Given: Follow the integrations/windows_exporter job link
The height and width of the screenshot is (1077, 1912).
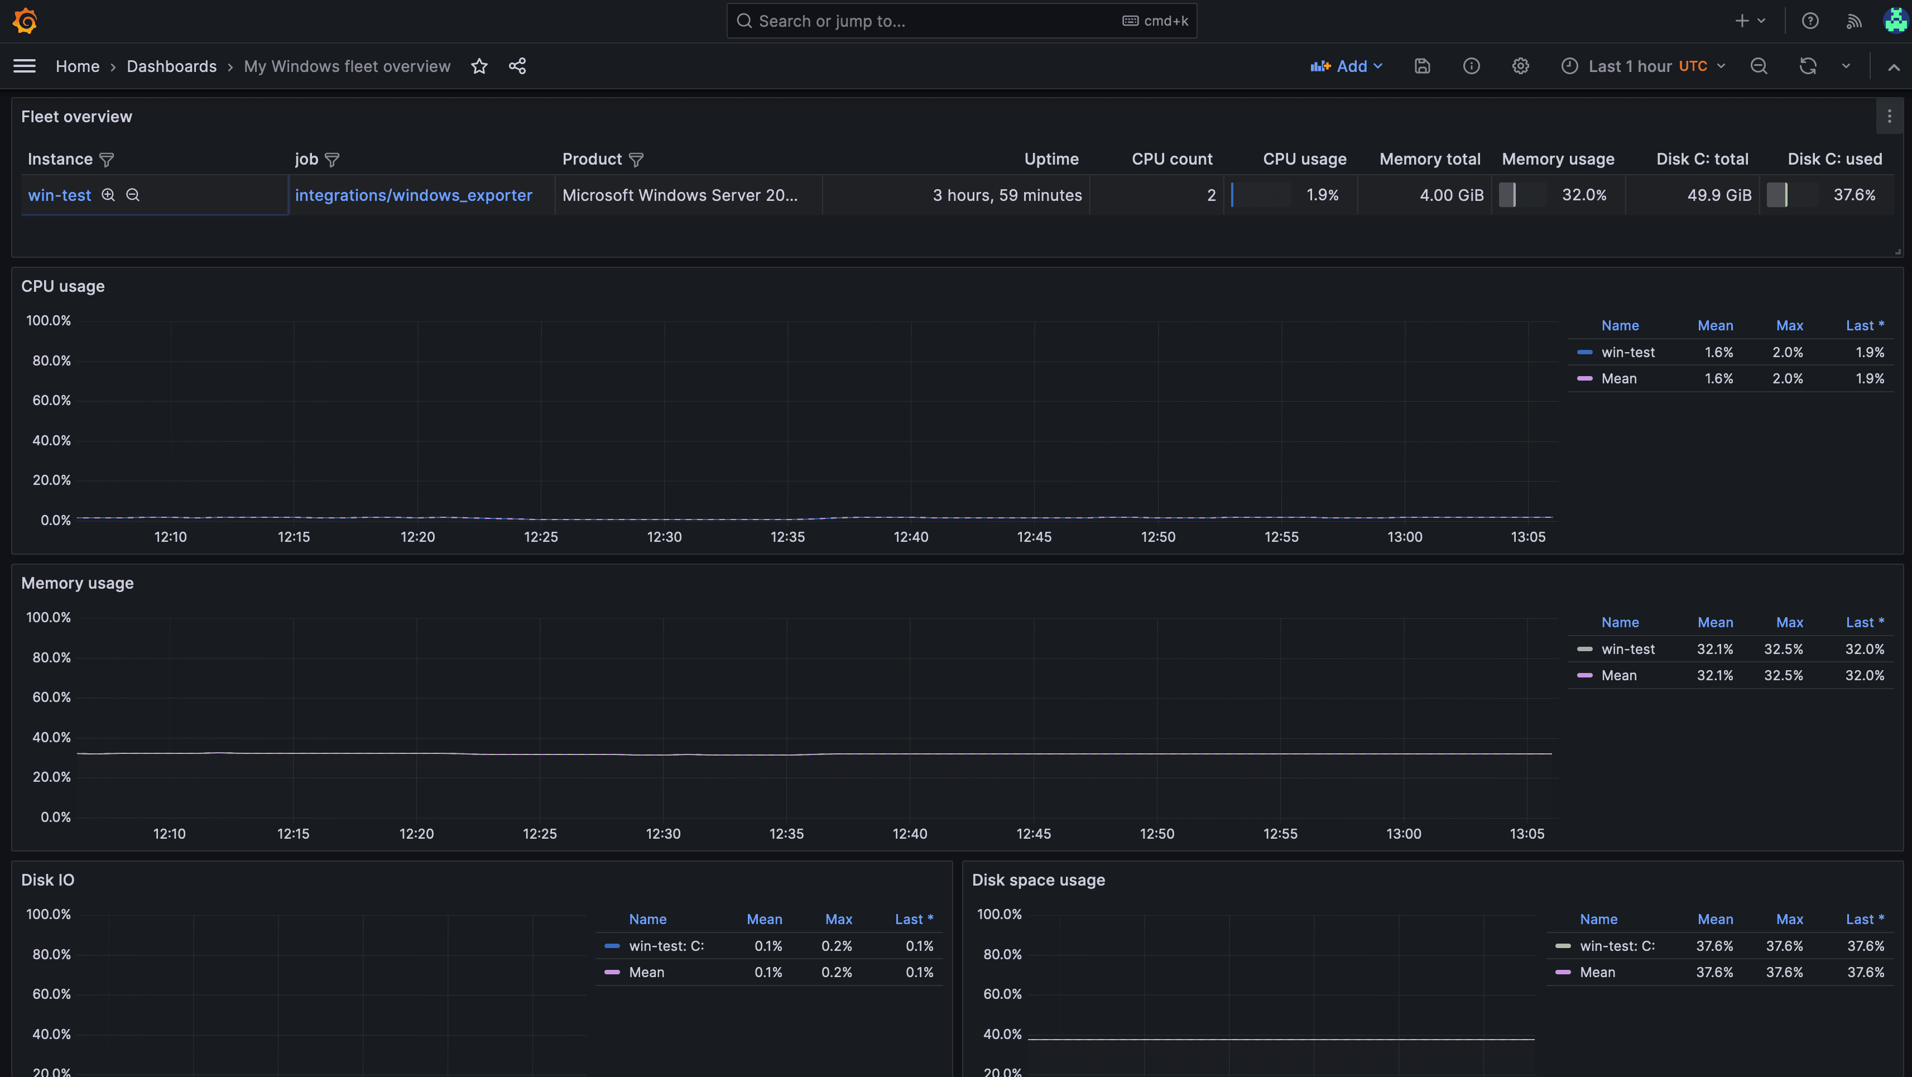Looking at the screenshot, I should 414,194.
